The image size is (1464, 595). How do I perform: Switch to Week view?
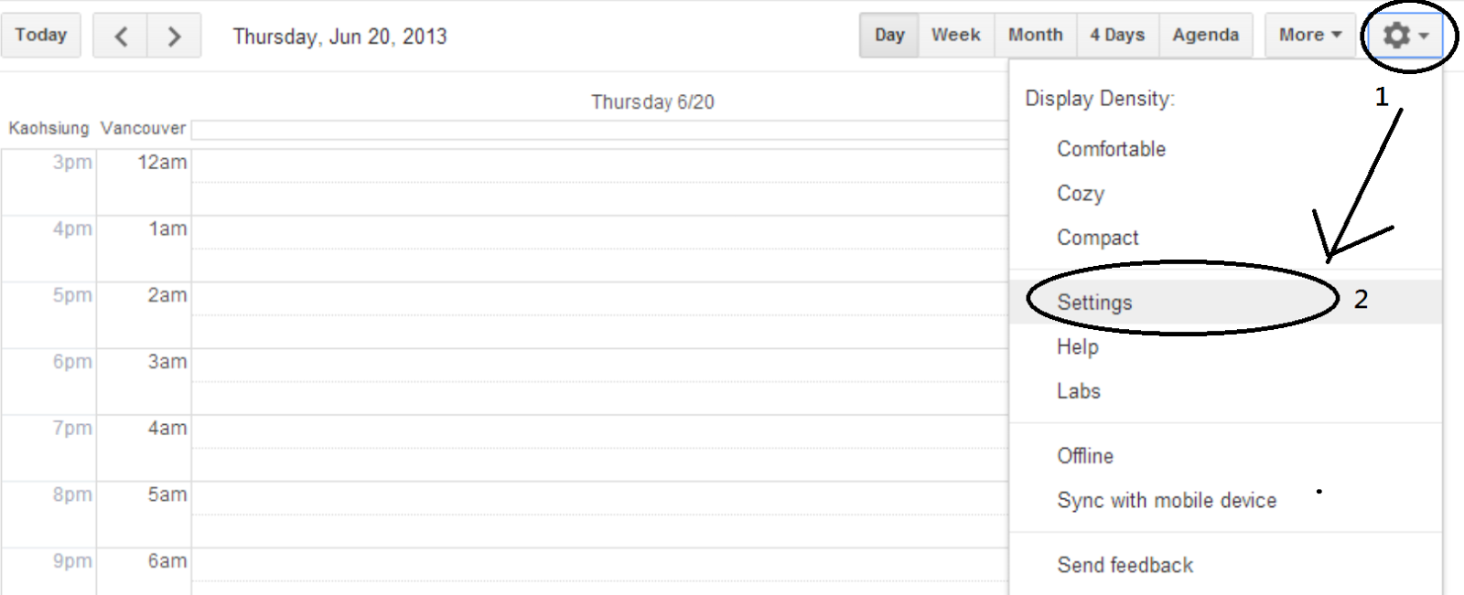click(x=955, y=34)
